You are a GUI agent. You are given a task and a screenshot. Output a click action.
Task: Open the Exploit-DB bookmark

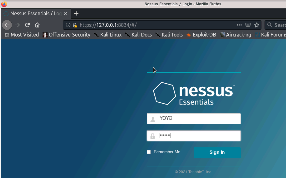coord(201,35)
